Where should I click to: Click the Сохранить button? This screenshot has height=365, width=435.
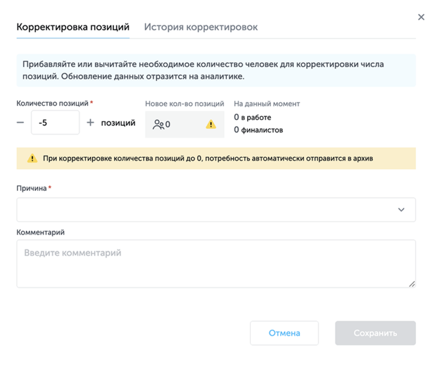tap(376, 333)
